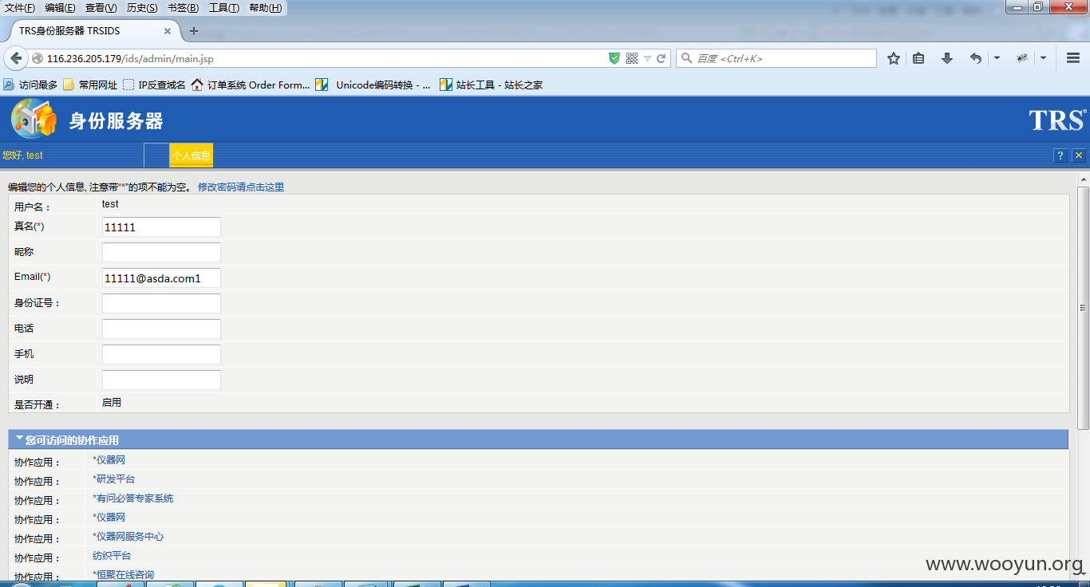
Task: Click the extension bug icon in toolbar
Action: tap(1022, 58)
